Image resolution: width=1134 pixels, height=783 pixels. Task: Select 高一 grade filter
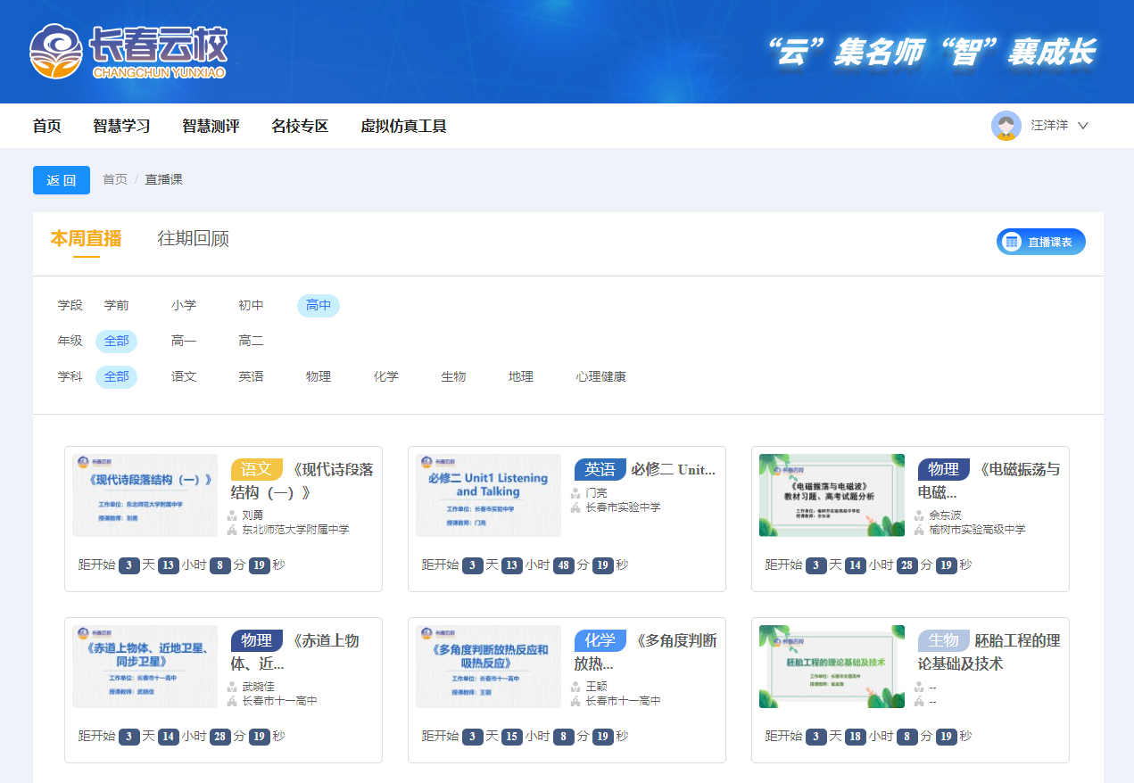point(184,341)
